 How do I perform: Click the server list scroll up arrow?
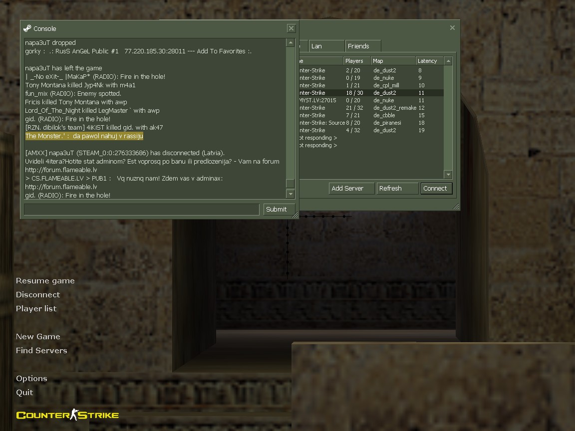448,61
